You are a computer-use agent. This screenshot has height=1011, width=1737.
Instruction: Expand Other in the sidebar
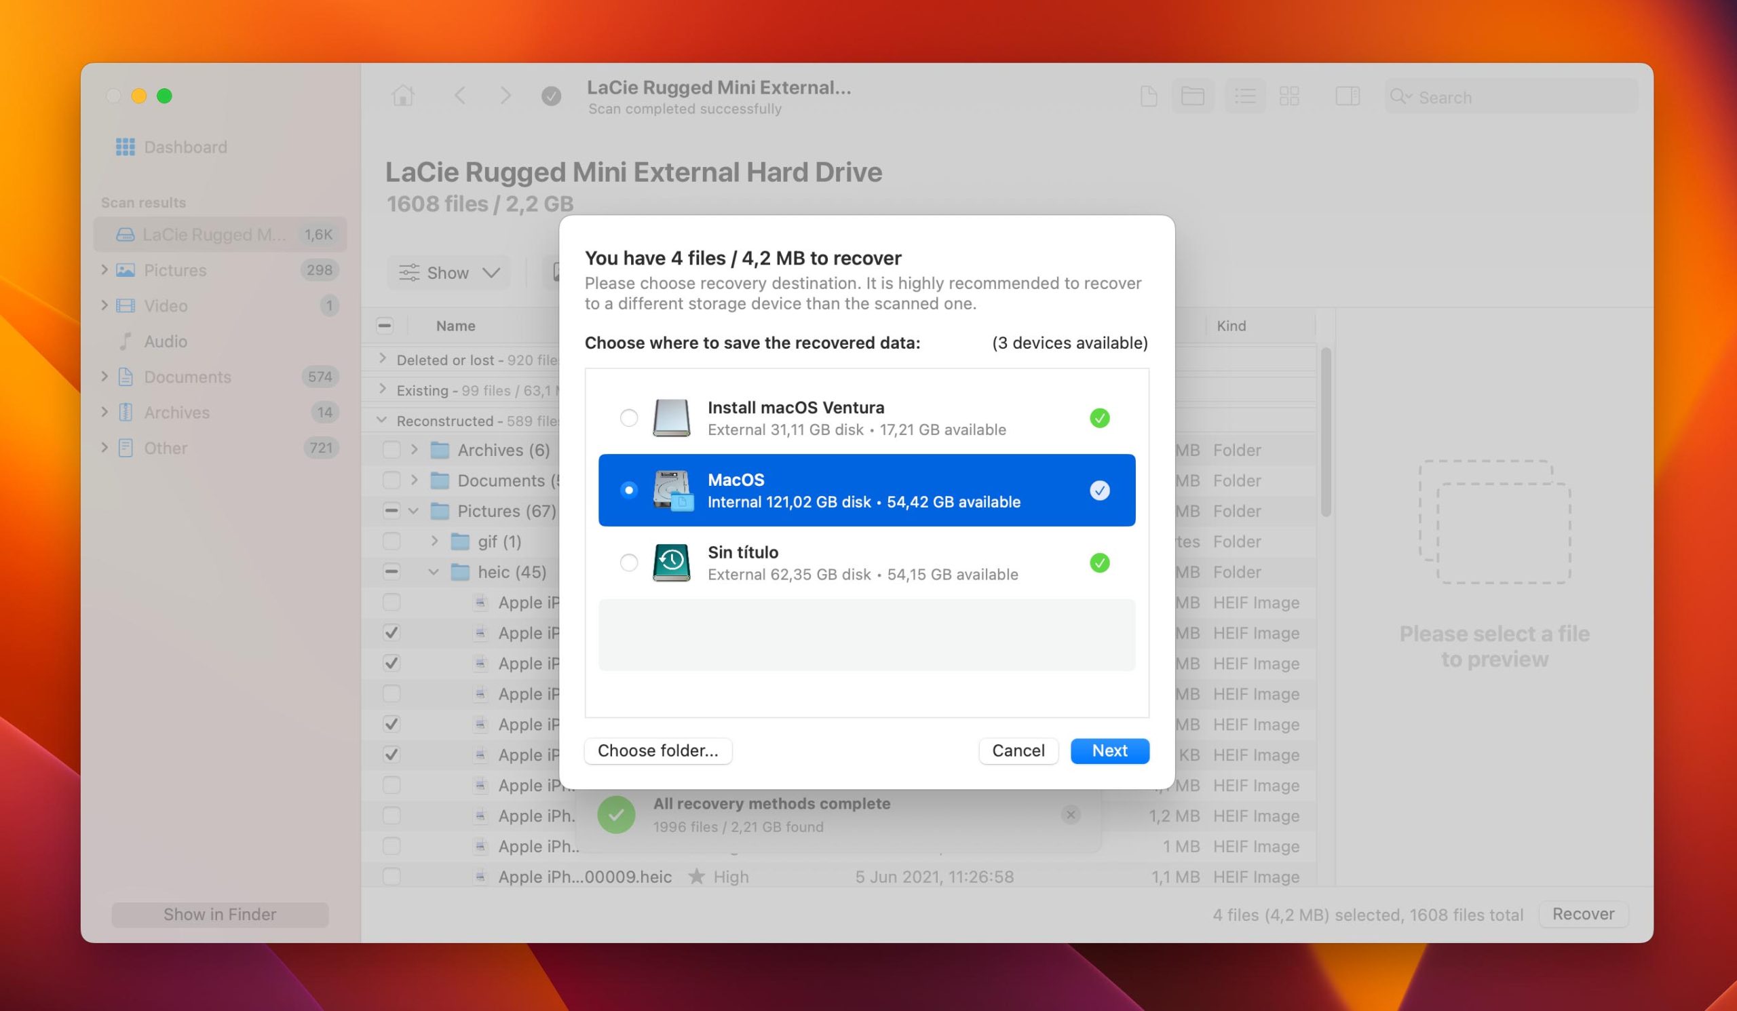tap(104, 447)
